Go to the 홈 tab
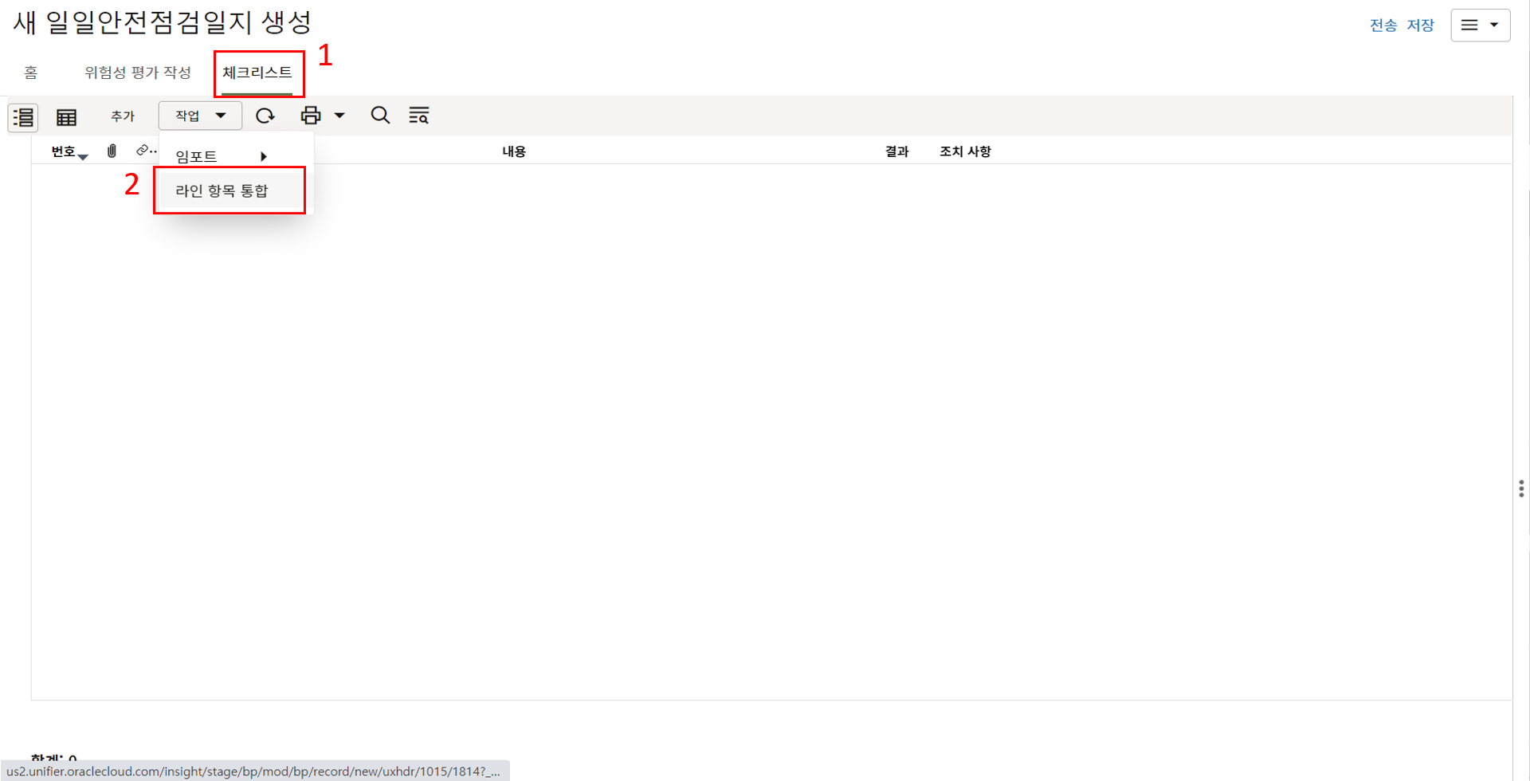Viewport: 1530px width, 781px height. [31, 73]
